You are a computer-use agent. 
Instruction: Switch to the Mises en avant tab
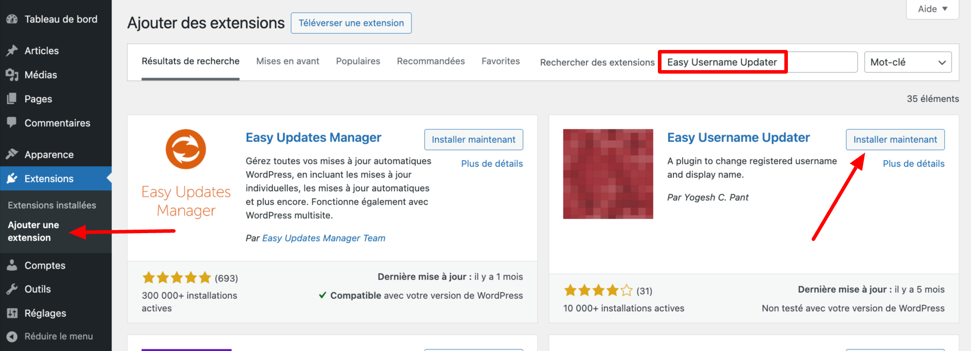[x=288, y=61]
